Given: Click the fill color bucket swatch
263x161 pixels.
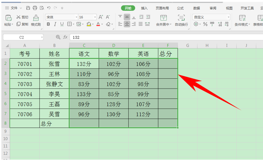Looking at the screenshot, I should tap(89, 24).
